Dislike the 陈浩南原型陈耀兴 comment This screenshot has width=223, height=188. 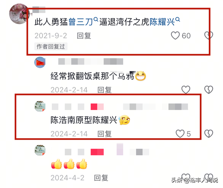[209, 134]
